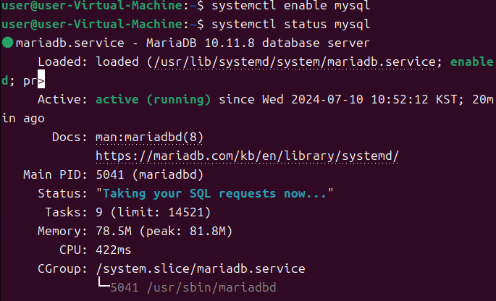Click the 'systemctl status mysql' command text
Screen dimensions: 496x301
(290, 25)
